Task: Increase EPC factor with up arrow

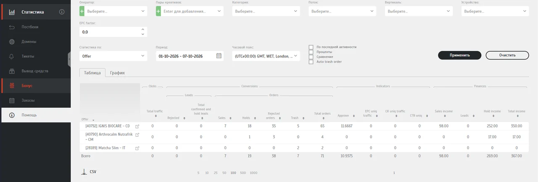Action: tap(143, 29)
